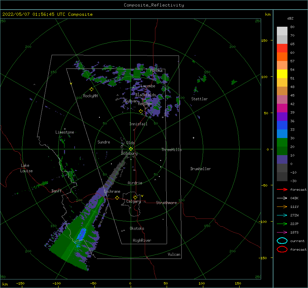Image resolution: width=308 pixels, height=288 pixels.
Task: Click the Cochrane label
Action: [112, 191]
